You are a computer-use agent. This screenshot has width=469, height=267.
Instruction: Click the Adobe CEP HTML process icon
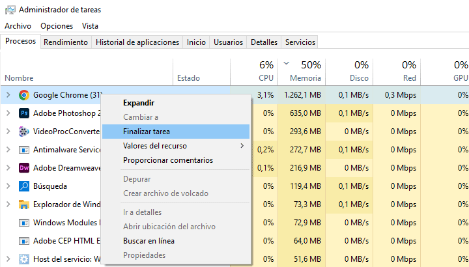point(24,241)
